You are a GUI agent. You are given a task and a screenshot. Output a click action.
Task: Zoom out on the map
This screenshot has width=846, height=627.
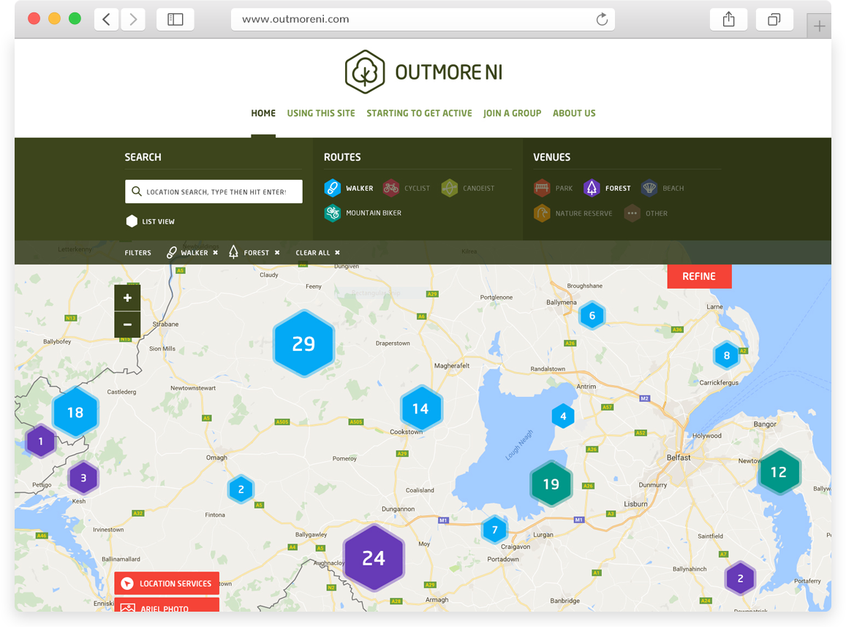pos(127,324)
